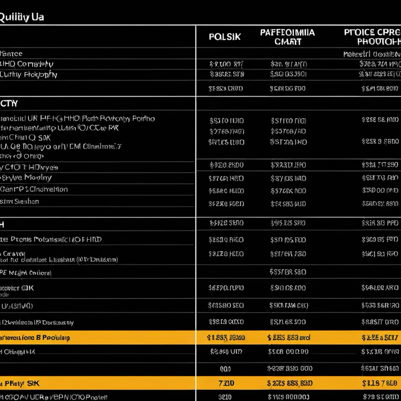This screenshot has height=401, width=401.
Task: Click the "000" cell in POLSIK column
Action: click(225, 369)
